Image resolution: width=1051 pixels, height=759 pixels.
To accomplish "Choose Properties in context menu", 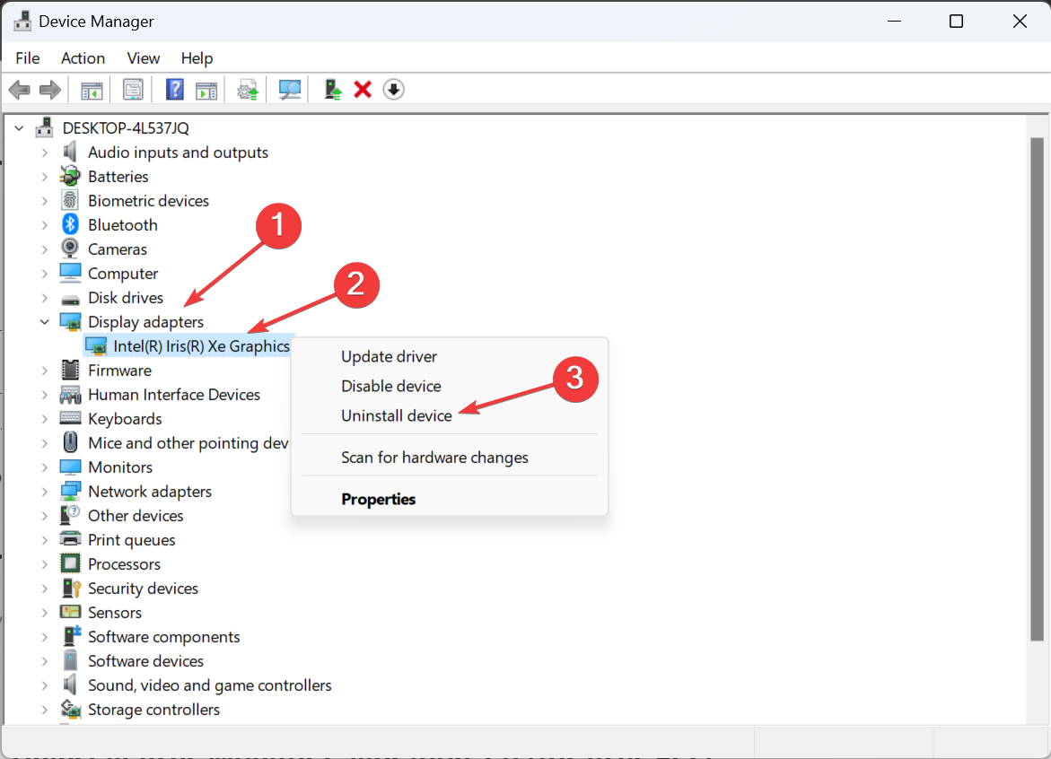I will pos(378,499).
